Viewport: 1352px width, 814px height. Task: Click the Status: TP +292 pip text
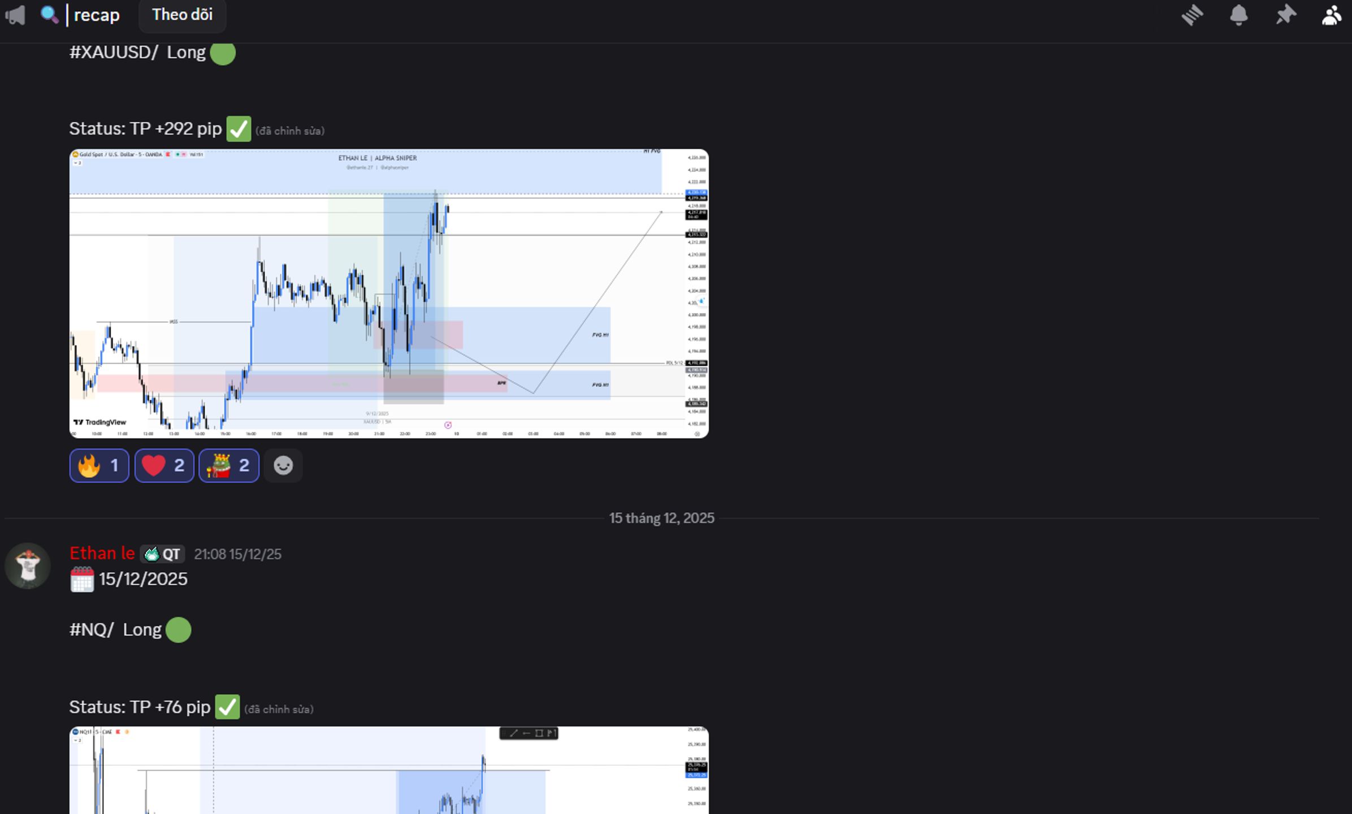tap(145, 129)
